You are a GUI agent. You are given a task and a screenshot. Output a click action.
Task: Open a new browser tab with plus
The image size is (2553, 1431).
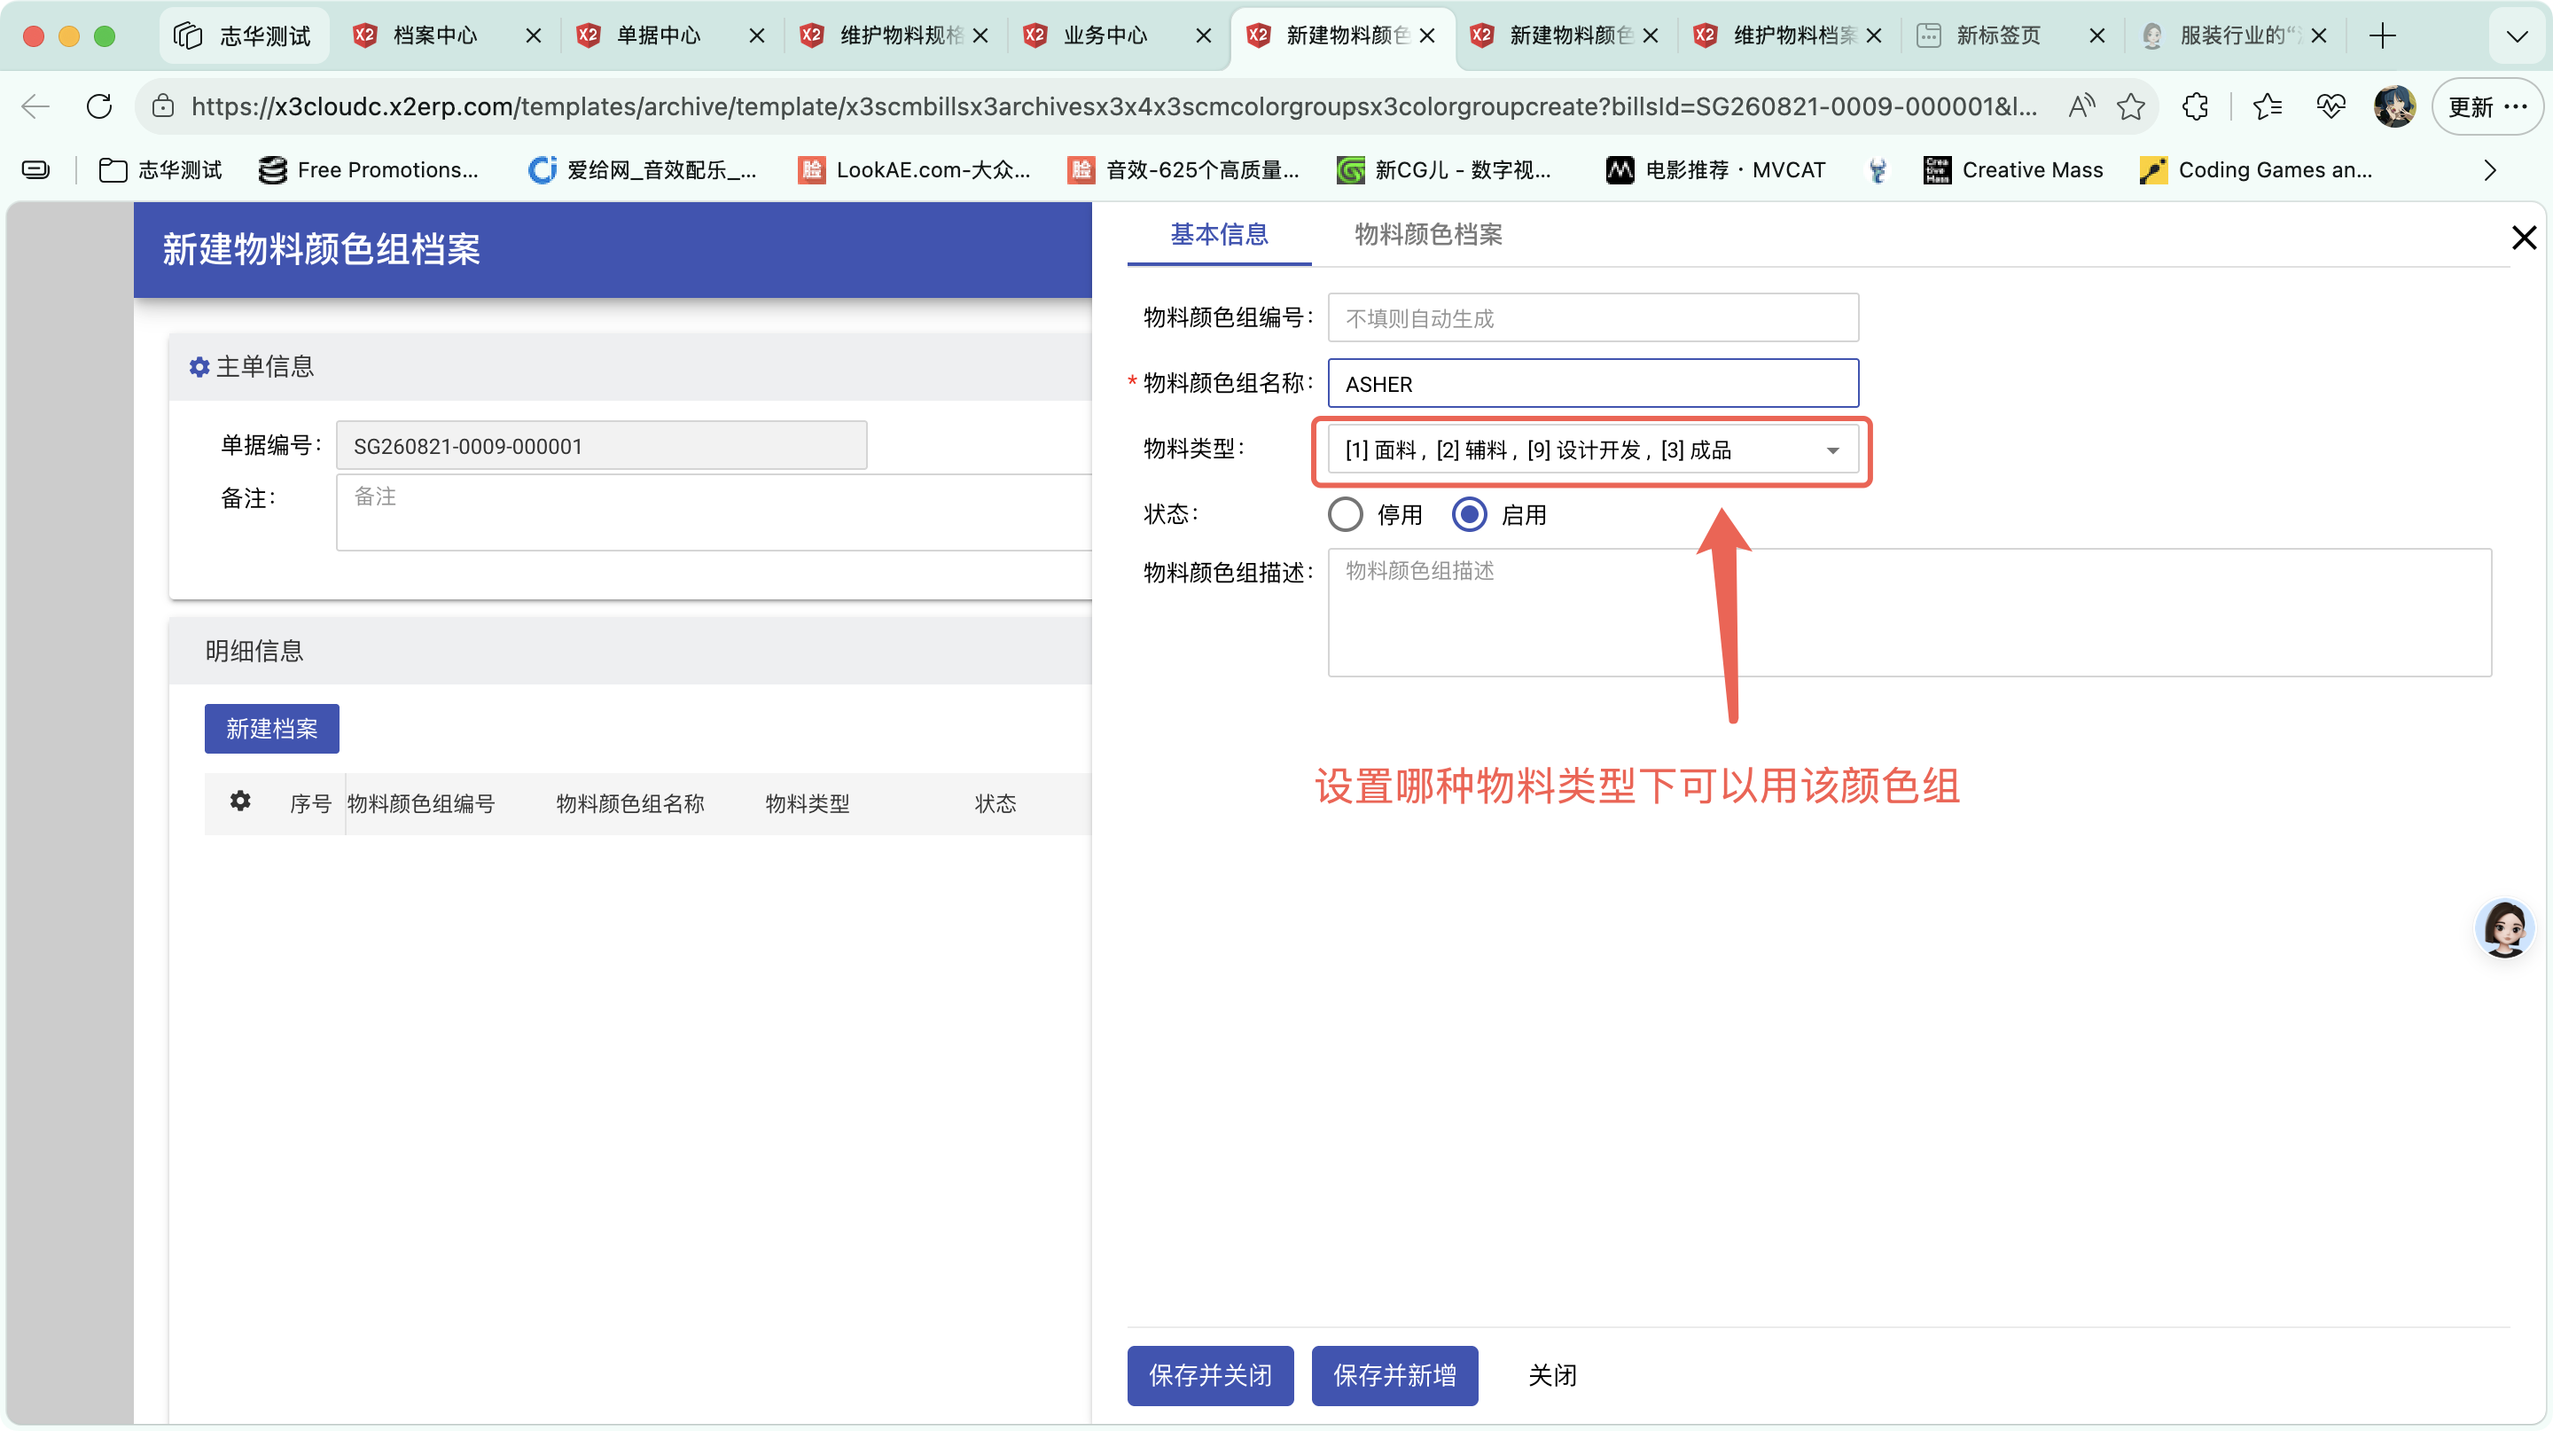[x=2383, y=35]
